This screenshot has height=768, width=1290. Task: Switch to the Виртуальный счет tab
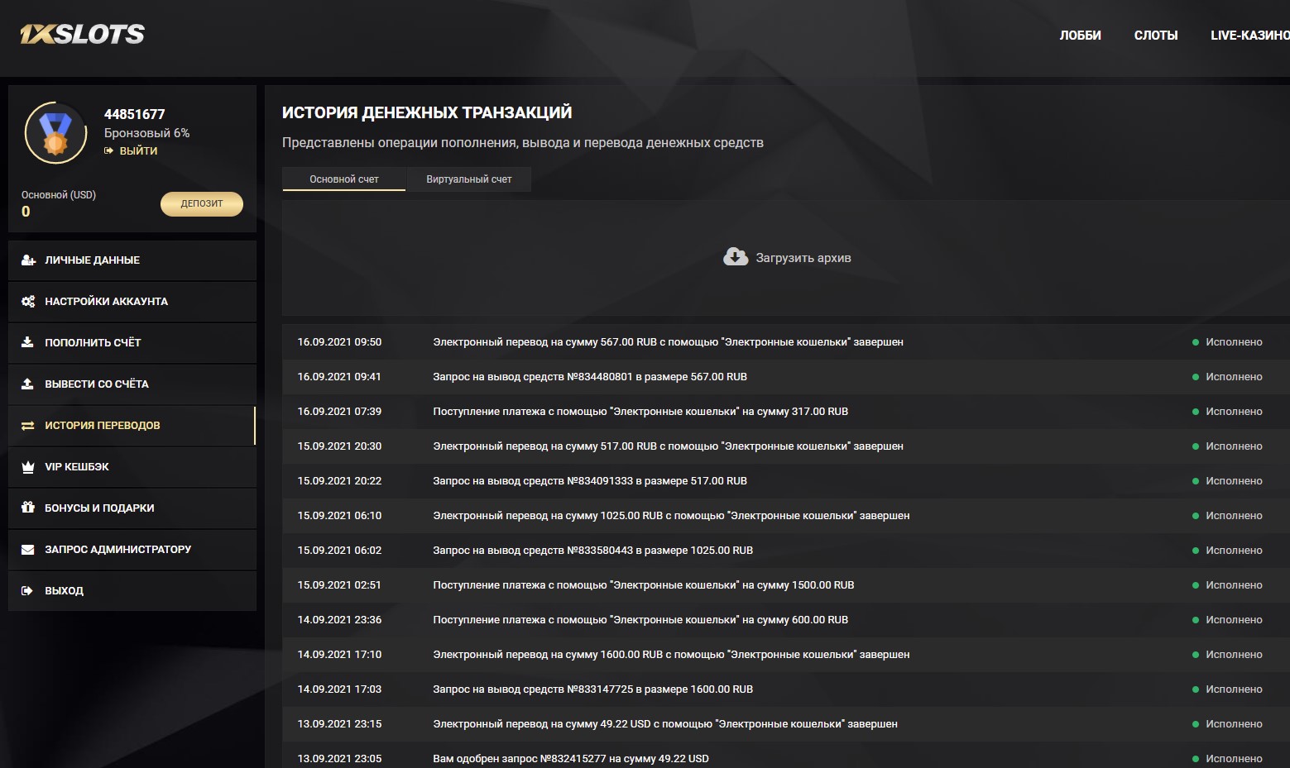pyautogui.click(x=468, y=179)
